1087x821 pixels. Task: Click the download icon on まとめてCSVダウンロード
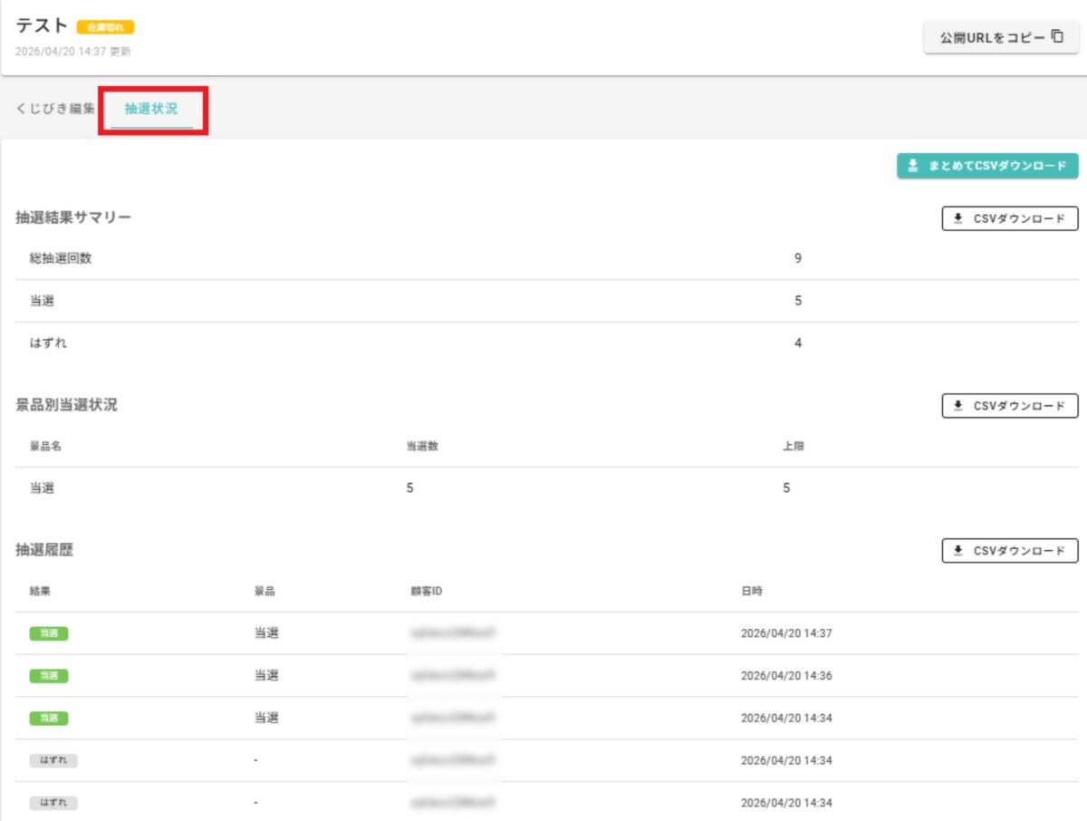913,166
